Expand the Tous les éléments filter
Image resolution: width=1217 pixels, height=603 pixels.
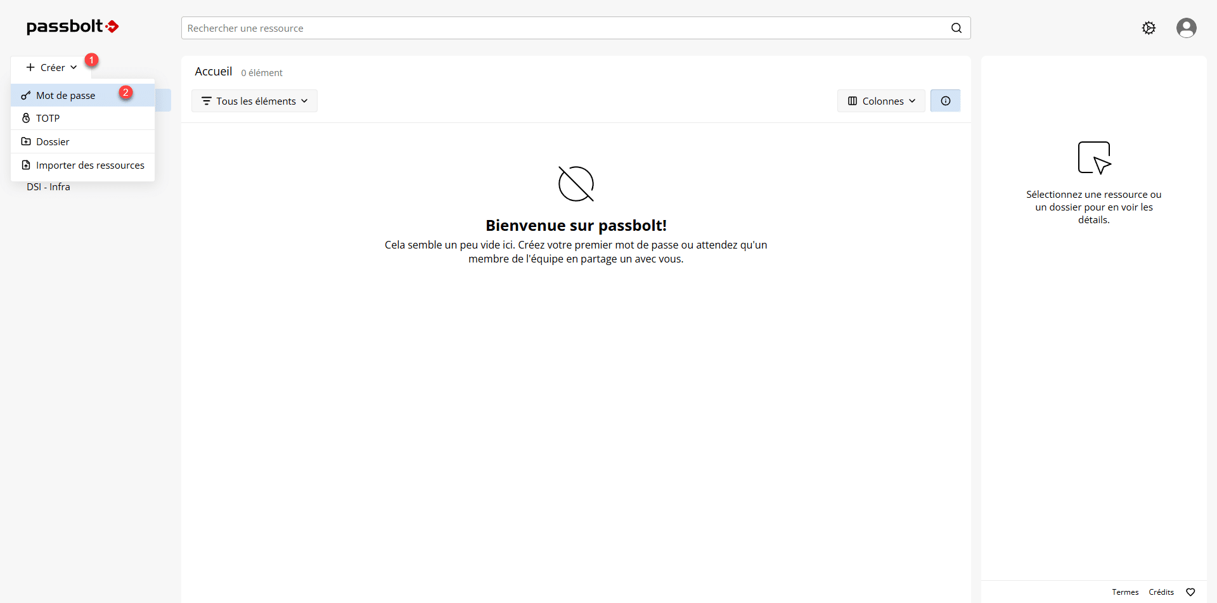[x=254, y=101]
